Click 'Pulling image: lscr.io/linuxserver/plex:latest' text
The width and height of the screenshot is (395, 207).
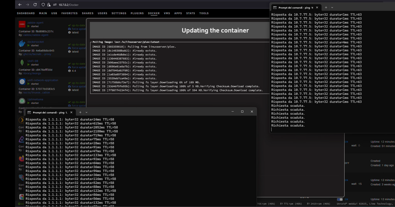coord(126,42)
